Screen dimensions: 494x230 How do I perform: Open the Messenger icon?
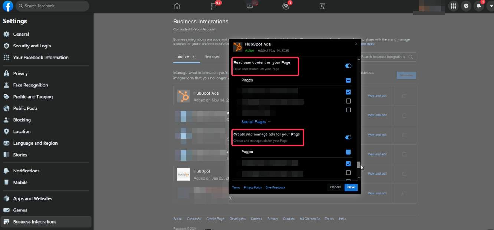pyautogui.click(x=466, y=6)
